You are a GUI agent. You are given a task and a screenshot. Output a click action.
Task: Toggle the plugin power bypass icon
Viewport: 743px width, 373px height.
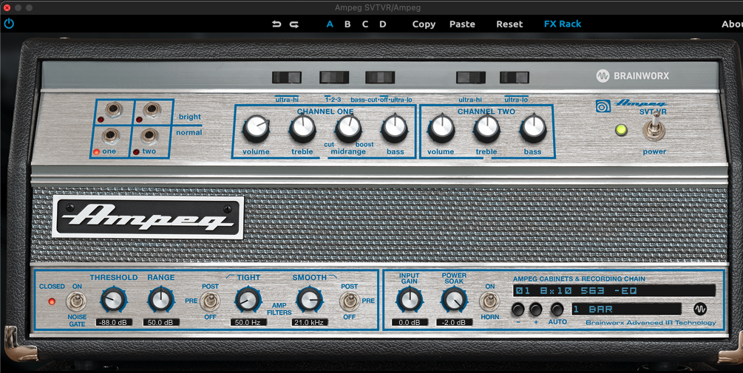tap(9, 24)
